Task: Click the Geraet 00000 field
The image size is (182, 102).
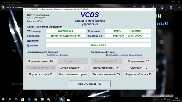Action: coord(98,45)
